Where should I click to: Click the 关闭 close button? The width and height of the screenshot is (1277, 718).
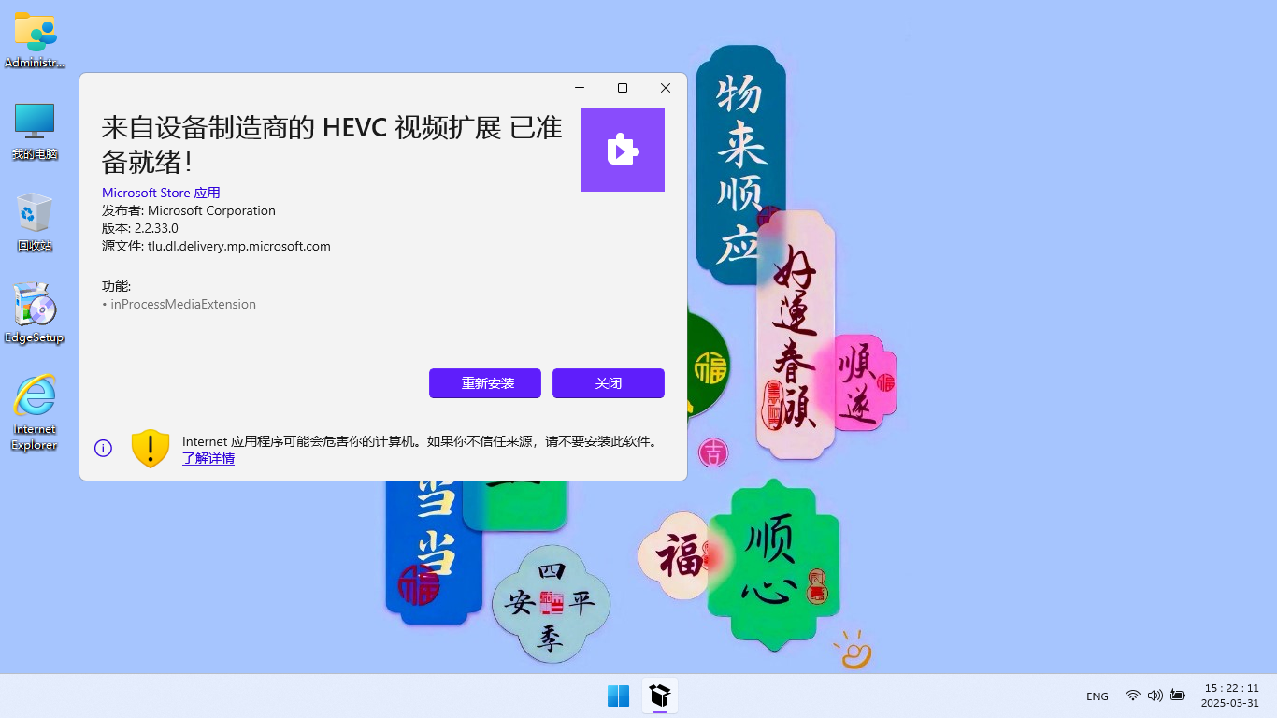[609, 383]
